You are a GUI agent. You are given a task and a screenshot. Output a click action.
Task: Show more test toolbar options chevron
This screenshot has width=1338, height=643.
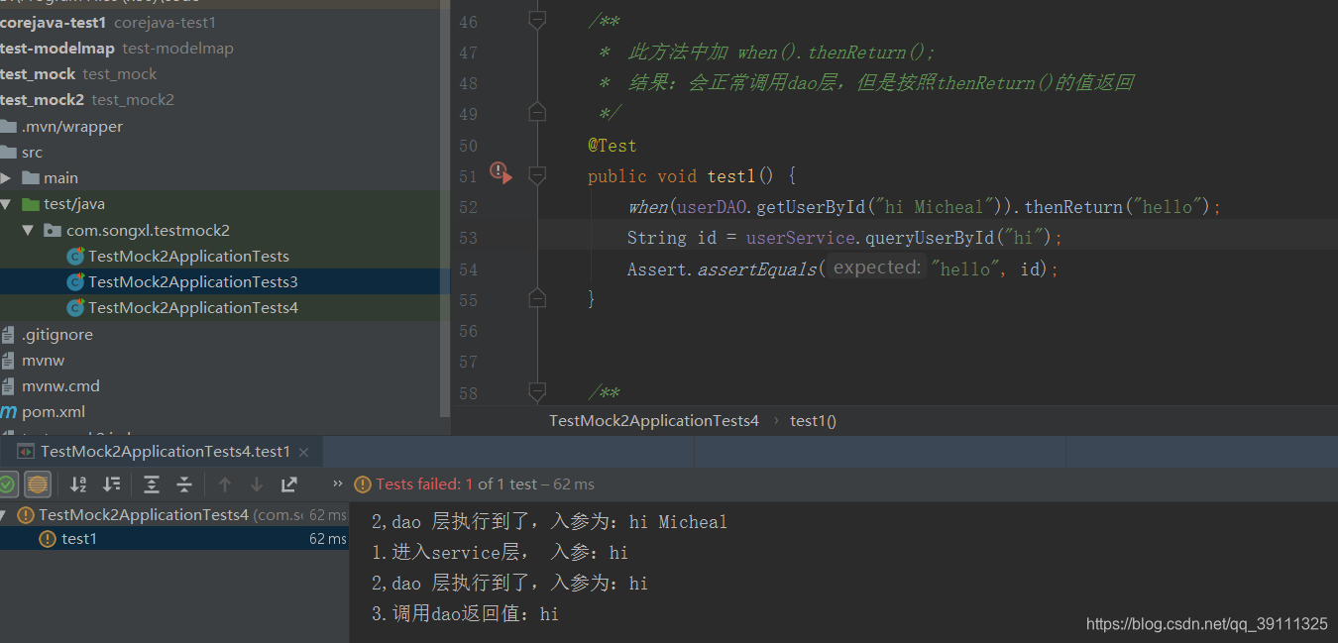(337, 484)
